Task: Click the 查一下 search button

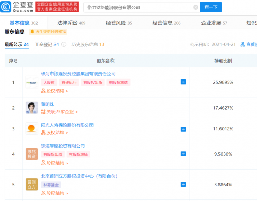Action: [x=211, y=7]
